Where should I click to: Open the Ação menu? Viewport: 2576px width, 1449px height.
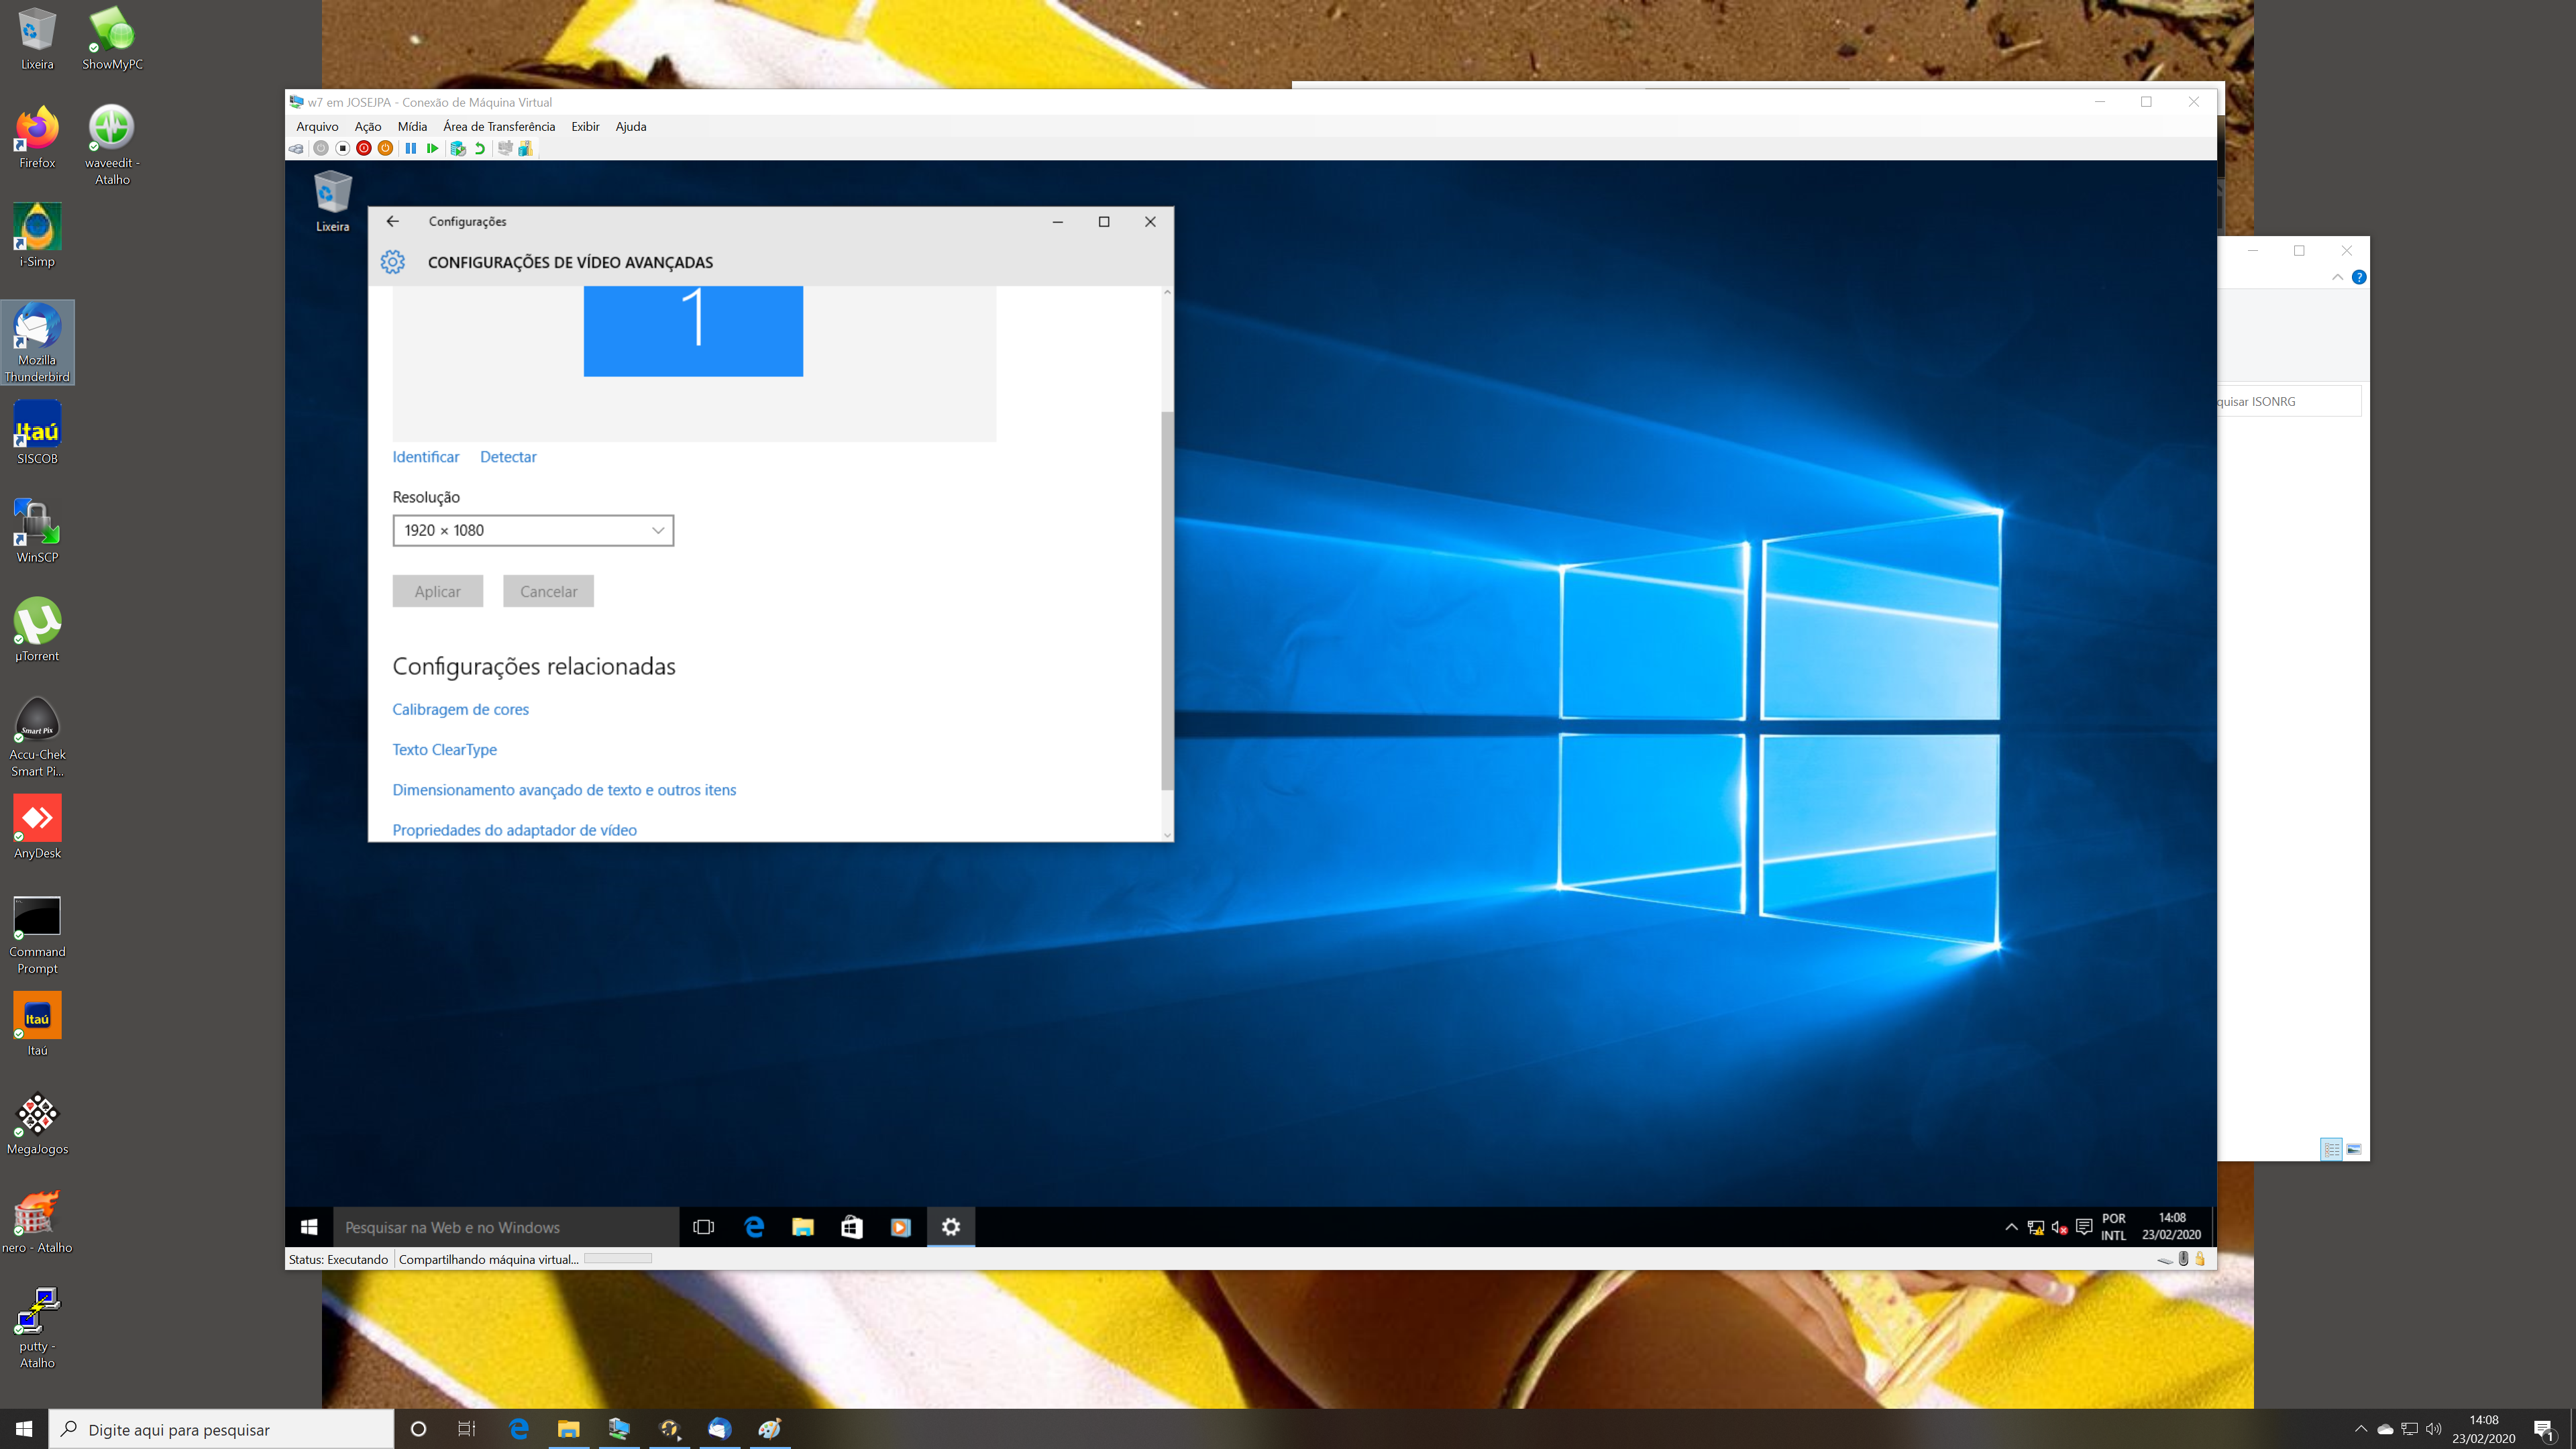pyautogui.click(x=367, y=126)
